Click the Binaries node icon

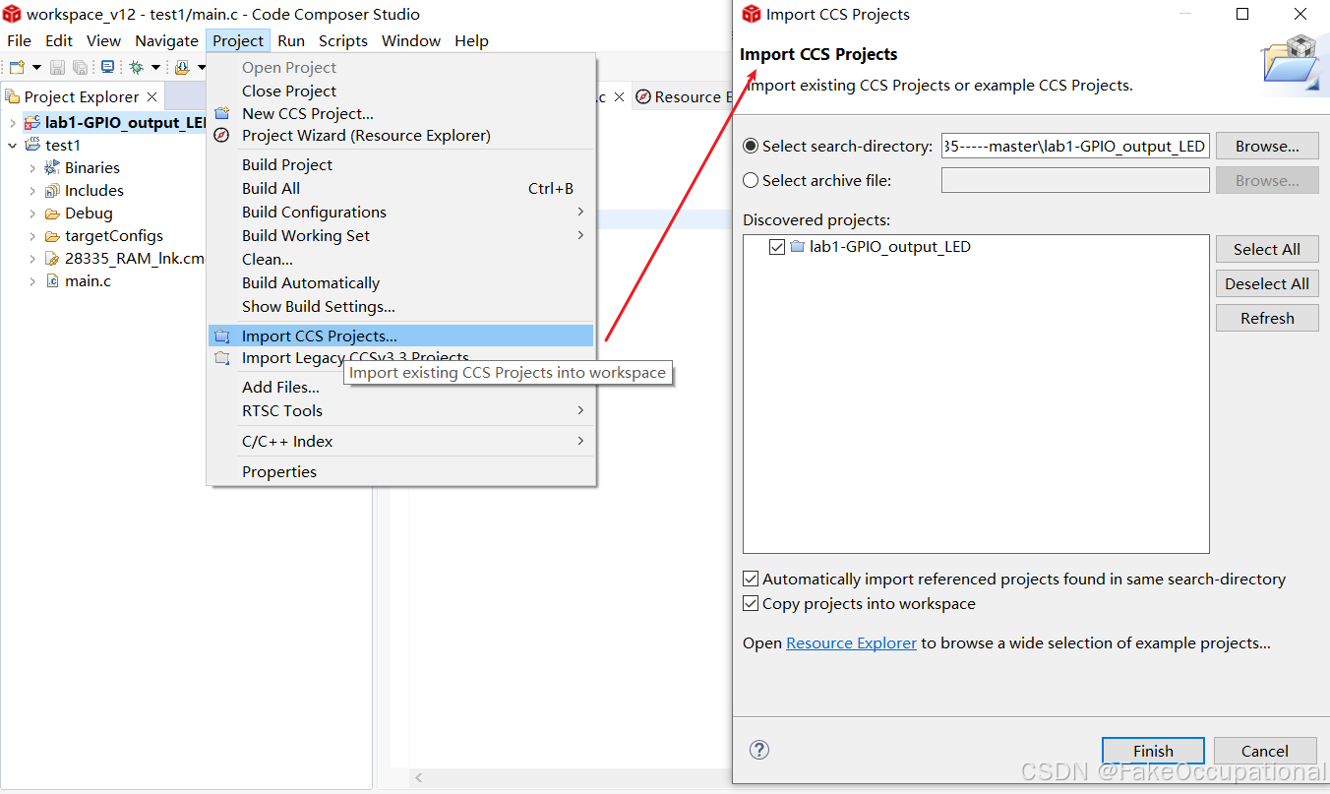point(52,168)
